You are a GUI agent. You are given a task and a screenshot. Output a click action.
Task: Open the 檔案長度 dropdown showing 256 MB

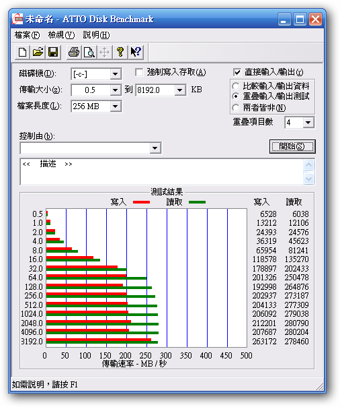(115, 106)
